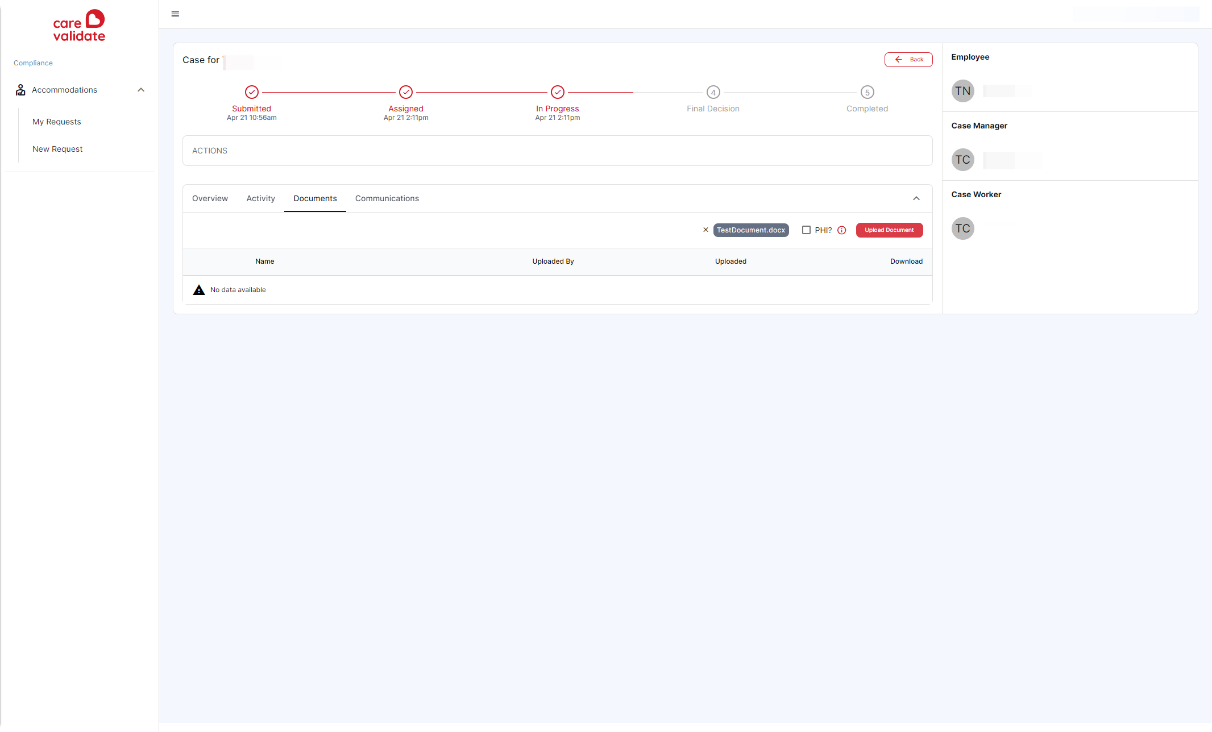Check the PHI? checkbox

pos(806,230)
